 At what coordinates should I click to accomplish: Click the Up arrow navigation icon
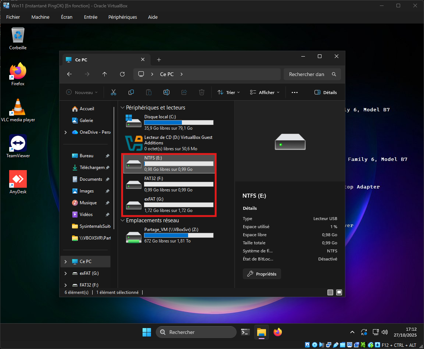pos(105,74)
